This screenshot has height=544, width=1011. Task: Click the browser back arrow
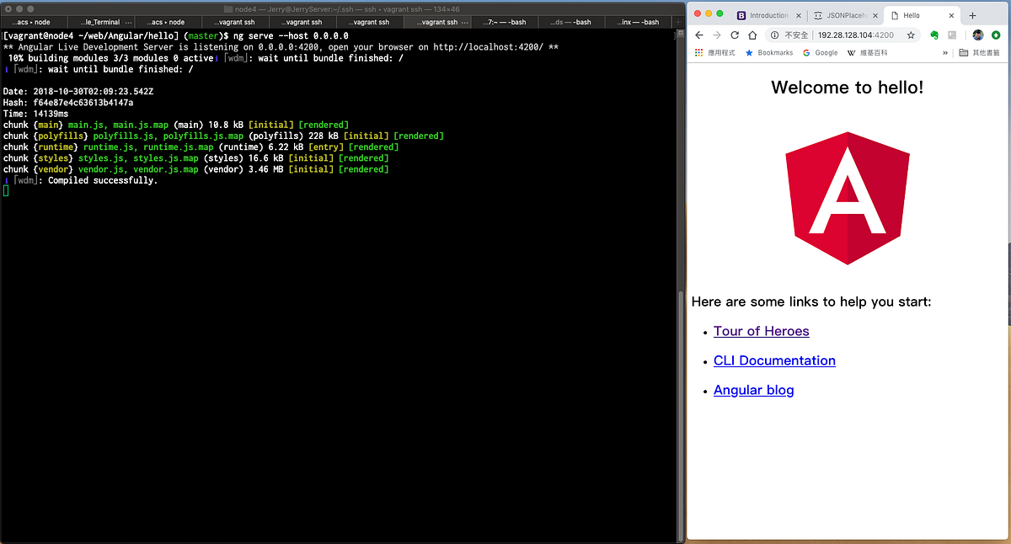(699, 35)
